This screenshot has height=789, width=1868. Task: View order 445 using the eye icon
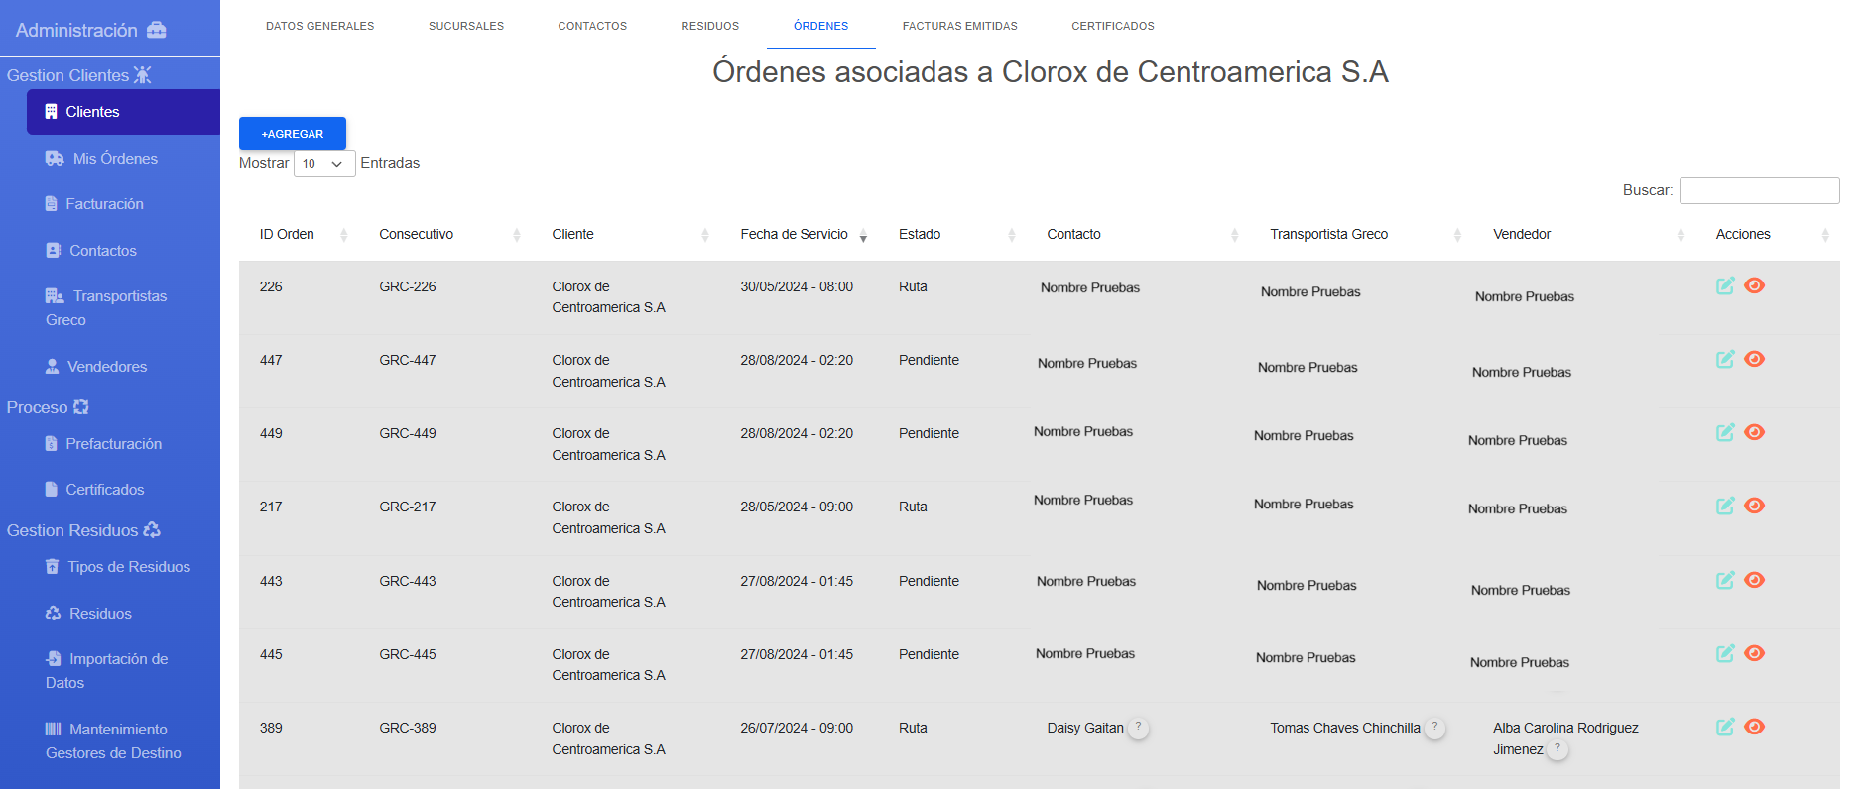[x=1754, y=653]
